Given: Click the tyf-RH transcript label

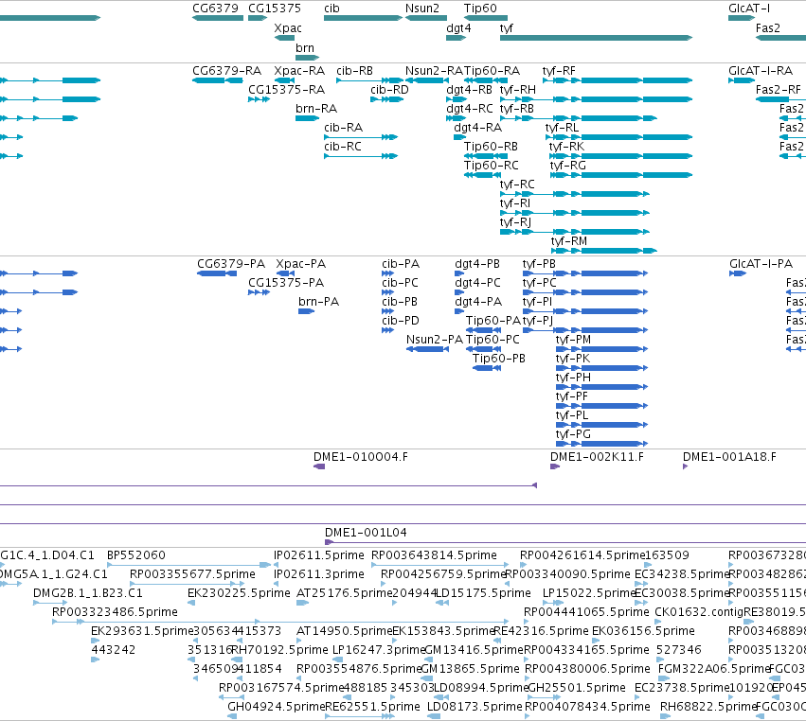Looking at the screenshot, I should [x=518, y=90].
